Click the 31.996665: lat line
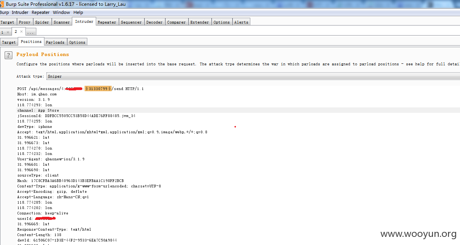 (x=34, y=224)
